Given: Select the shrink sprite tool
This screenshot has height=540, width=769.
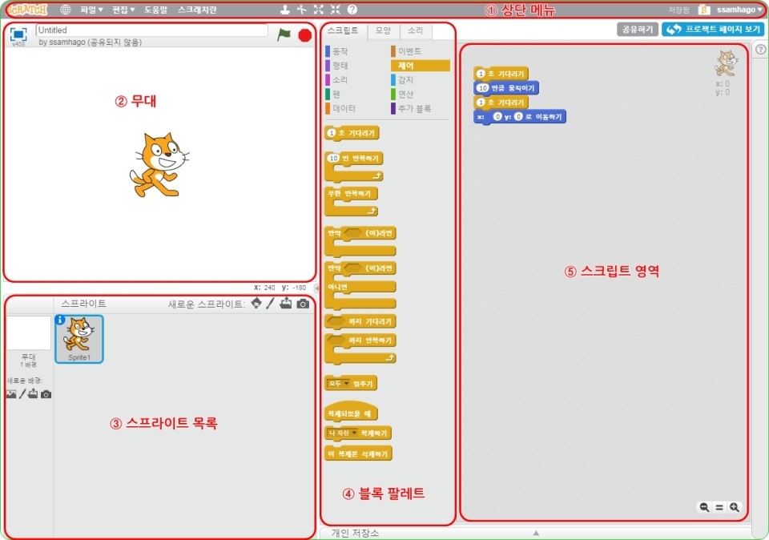Looking at the screenshot, I should coord(336,10).
